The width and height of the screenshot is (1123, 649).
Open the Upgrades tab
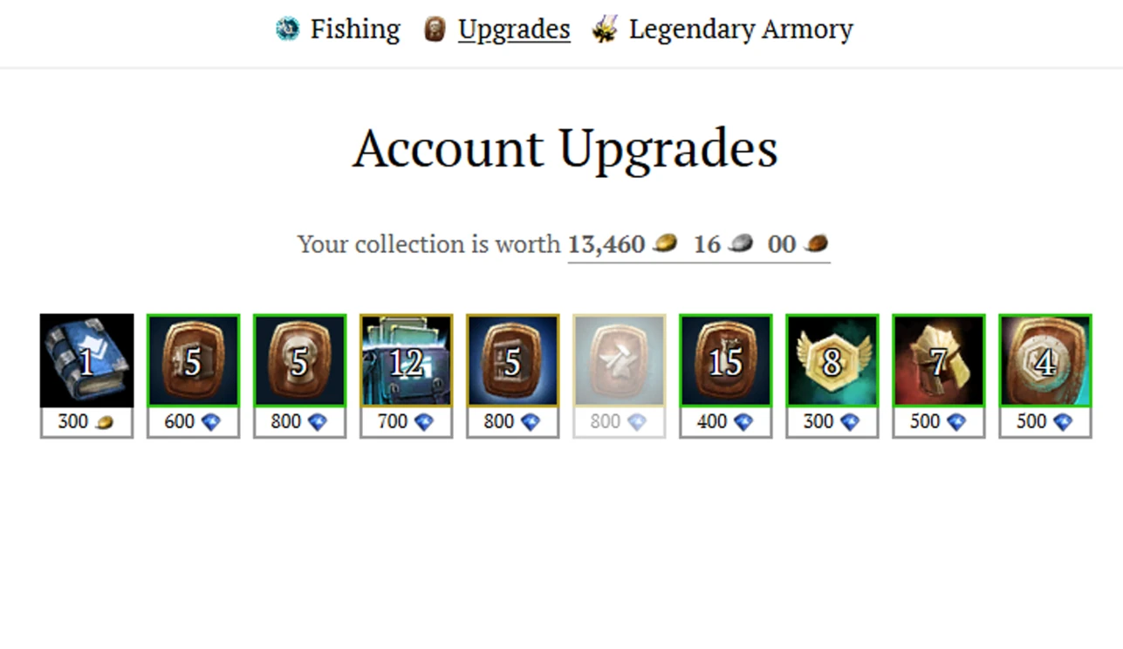(514, 29)
